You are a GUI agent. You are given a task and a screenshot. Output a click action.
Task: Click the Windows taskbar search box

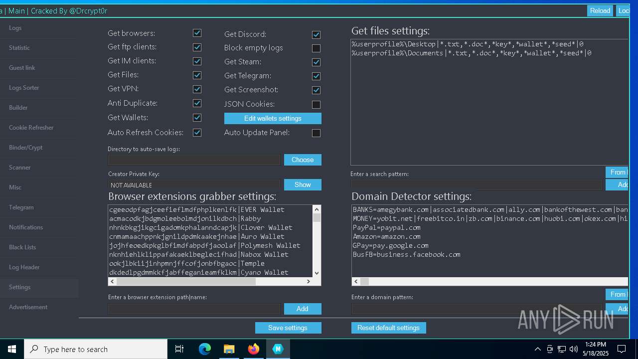point(96,349)
